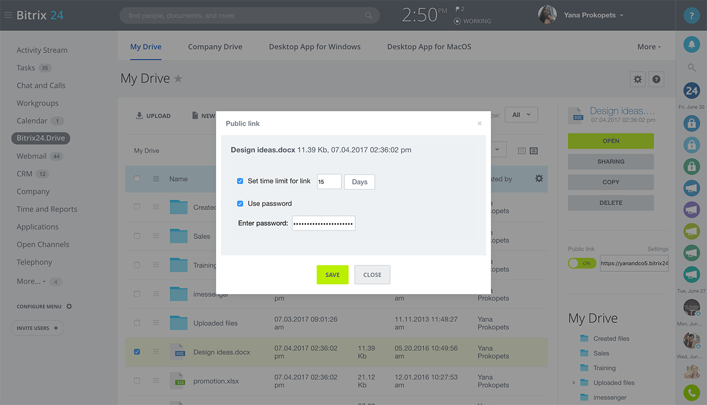Uncheck Set time limit for link
Image resolution: width=707 pixels, height=405 pixels.
[x=240, y=181]
